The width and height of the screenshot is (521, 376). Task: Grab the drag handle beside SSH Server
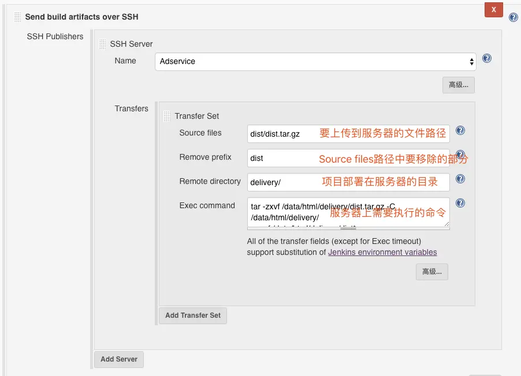(103, 44)
